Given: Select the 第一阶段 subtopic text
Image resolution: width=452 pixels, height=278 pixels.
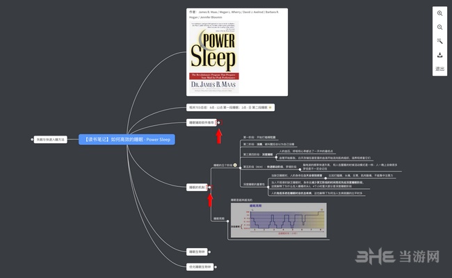Looking at the screenshot, I should point(259,138).
